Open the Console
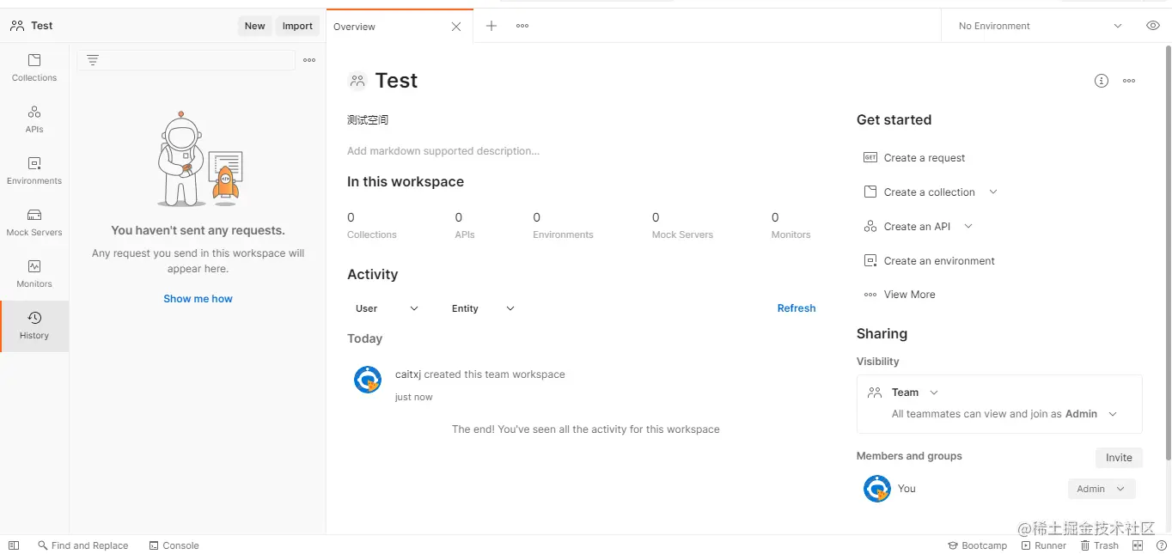Screen dimensions: 1172x554 pos(174,545)
